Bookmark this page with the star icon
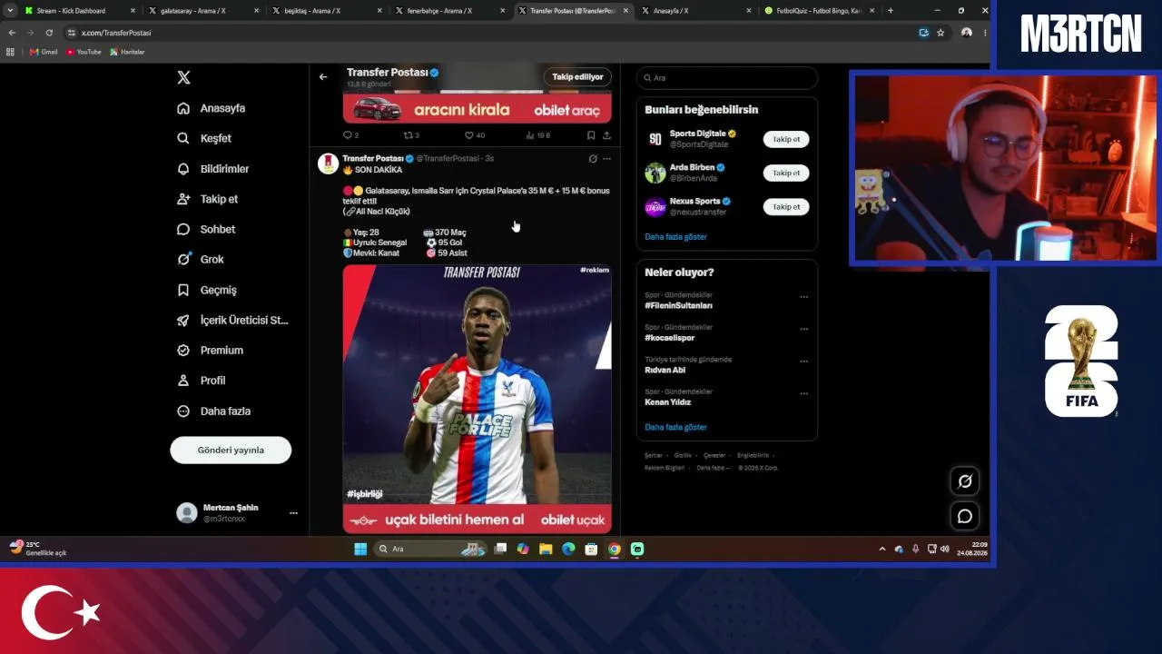1162x654 pixels. click(940, 33)
